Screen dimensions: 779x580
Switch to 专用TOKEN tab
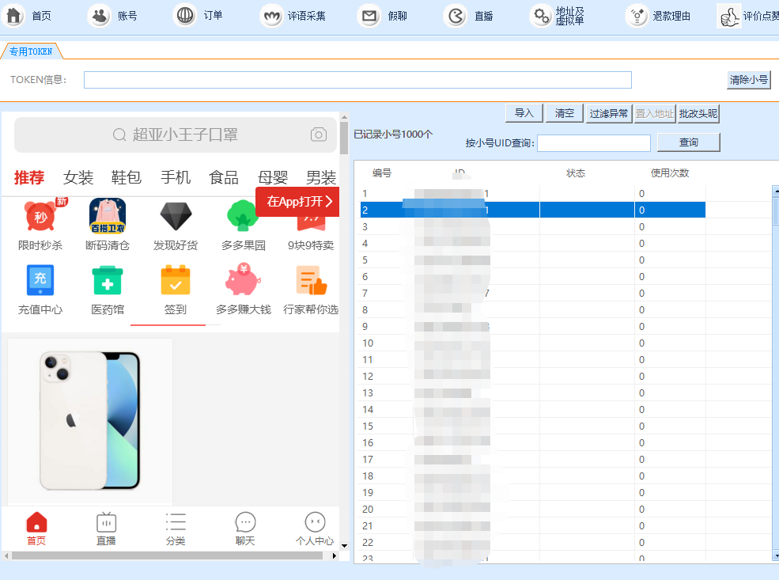(31, 51)
